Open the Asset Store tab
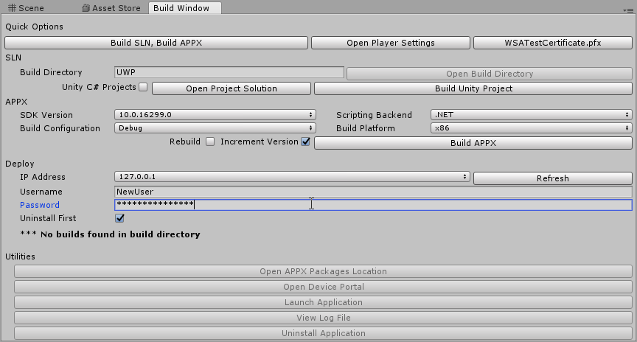 tap(113, 8)
